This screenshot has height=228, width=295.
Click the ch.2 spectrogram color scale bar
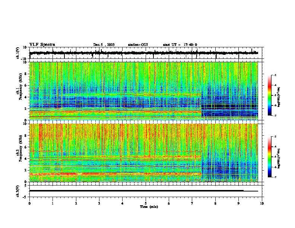(x=270, y=157)
